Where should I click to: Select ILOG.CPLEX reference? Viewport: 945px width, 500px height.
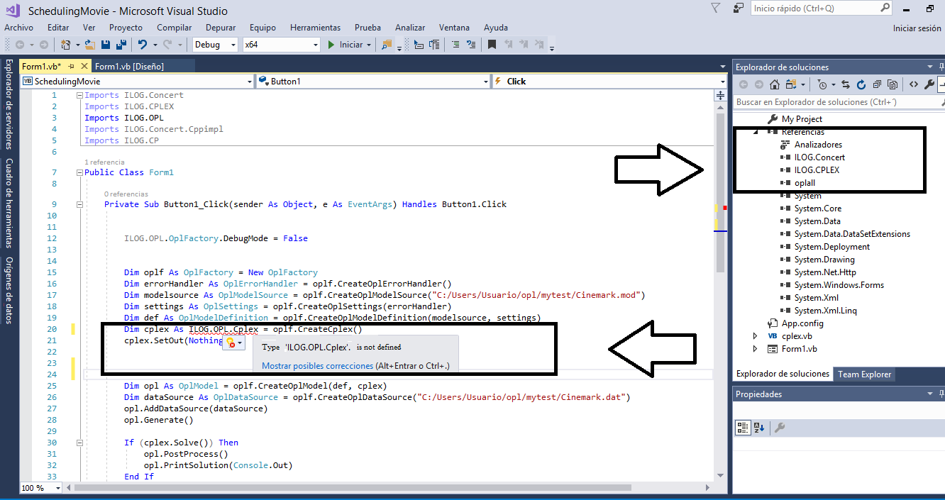pos(817,170)
